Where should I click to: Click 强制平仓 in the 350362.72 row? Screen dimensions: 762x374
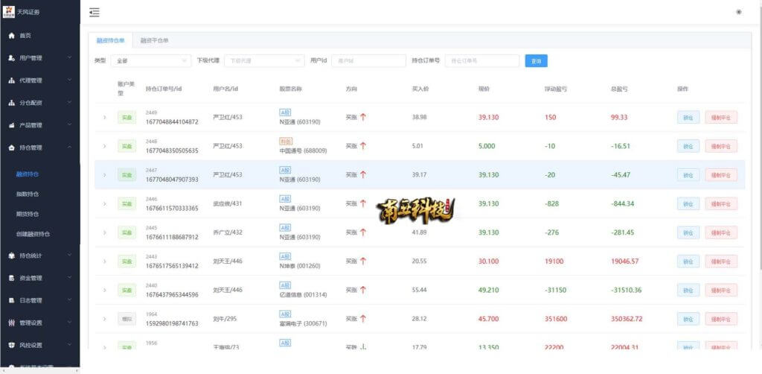[x=721, y=319]
